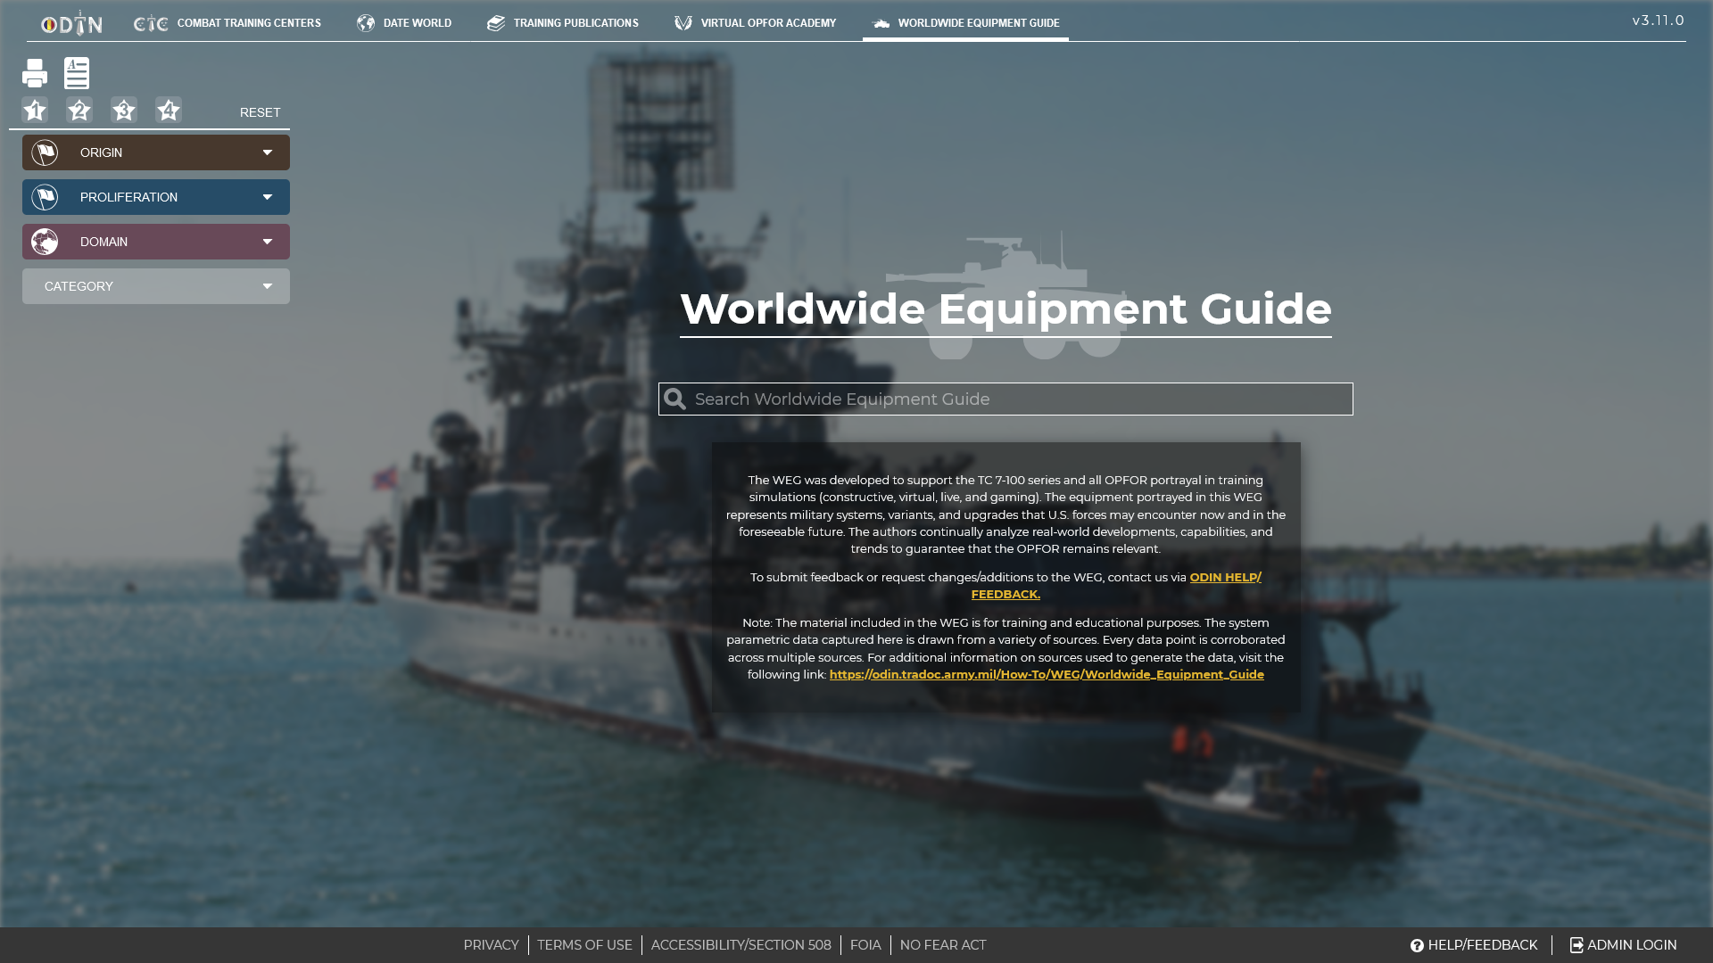Click the search magnifier icon
The height and width of the screenshot is (963, 1713).
tap(675, 399)
